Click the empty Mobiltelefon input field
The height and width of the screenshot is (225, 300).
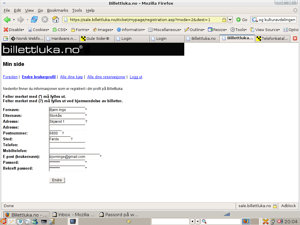point(67,151)
